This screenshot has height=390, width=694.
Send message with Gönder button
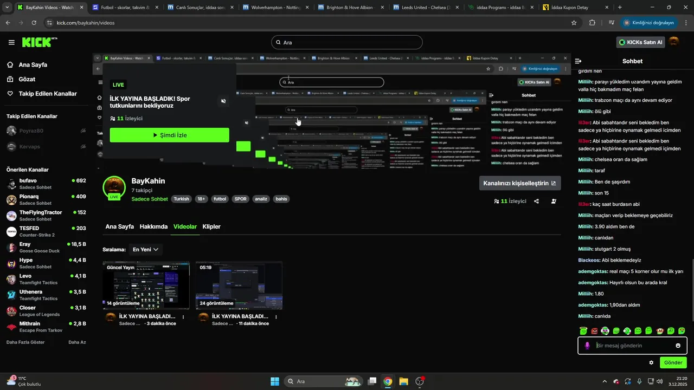point(673,362)
